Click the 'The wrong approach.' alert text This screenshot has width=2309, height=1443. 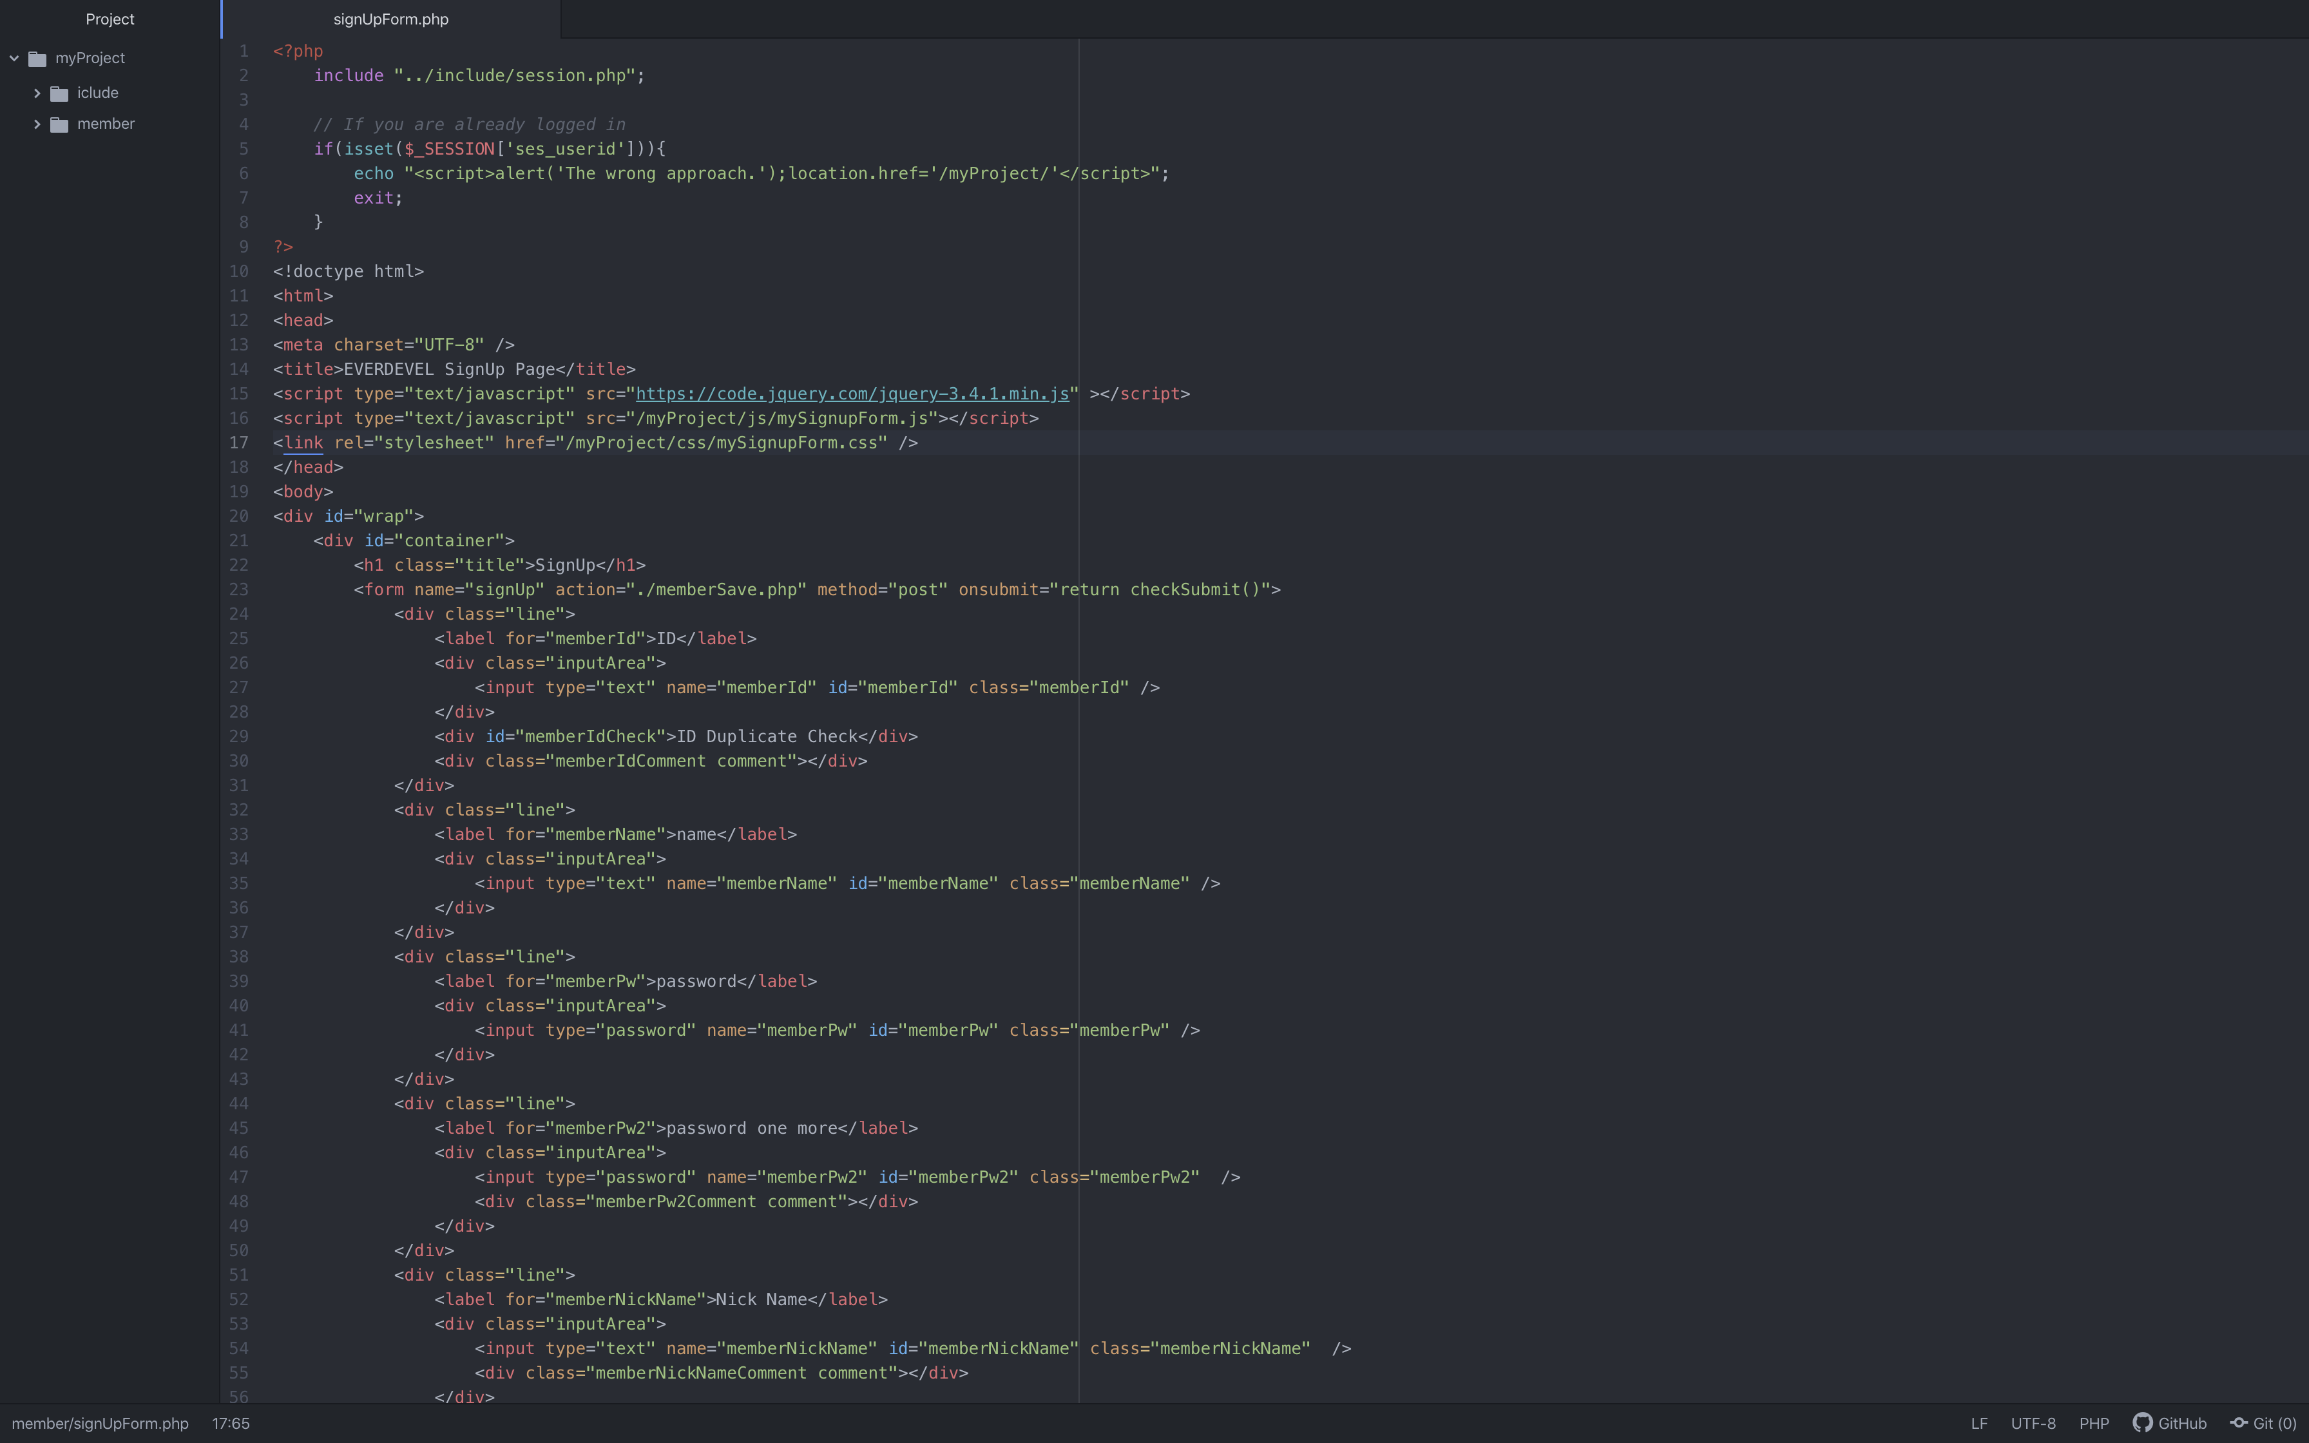pos(660,174)
